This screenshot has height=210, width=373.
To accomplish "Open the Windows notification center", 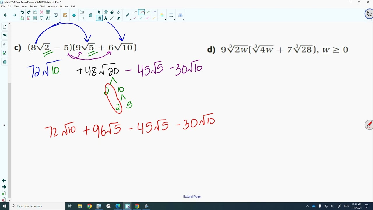I will (367, 206).
